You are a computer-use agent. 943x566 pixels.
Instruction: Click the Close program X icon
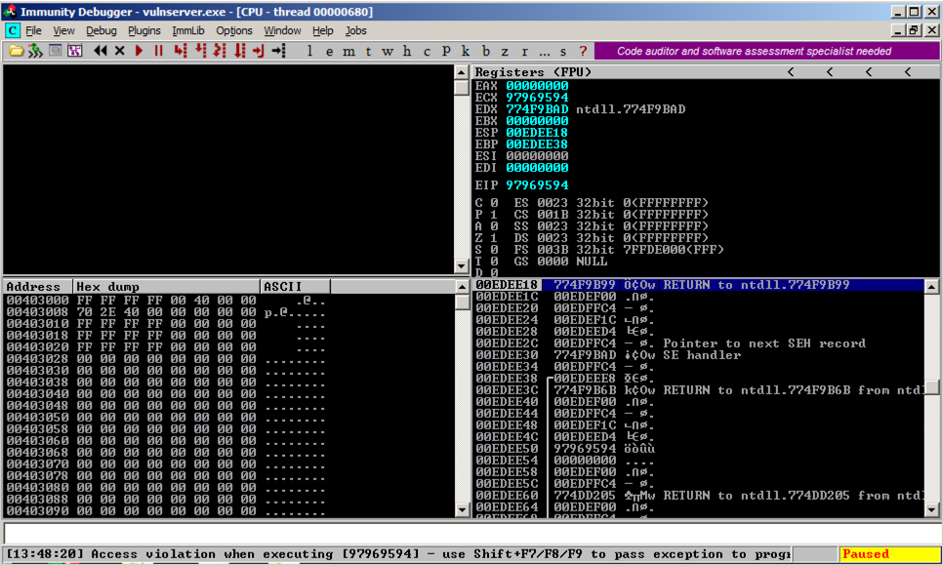(120, 51)
